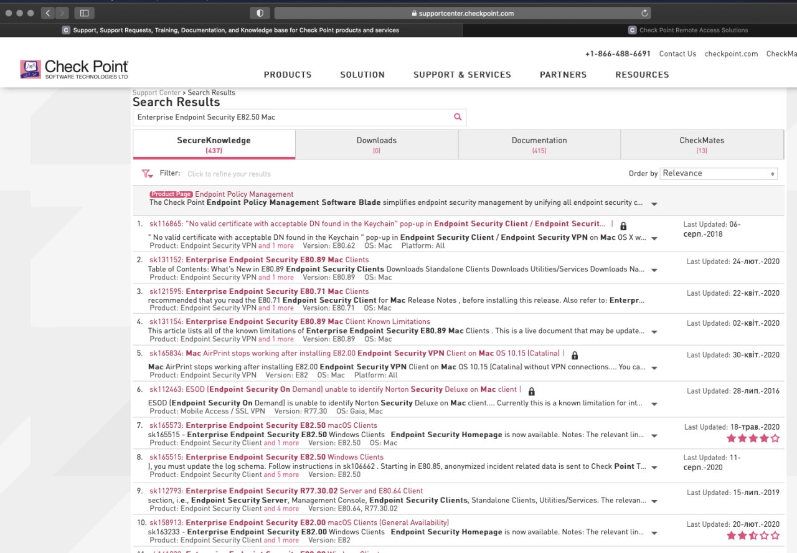Switch to the CheckMates results tab

click(702, 144)
